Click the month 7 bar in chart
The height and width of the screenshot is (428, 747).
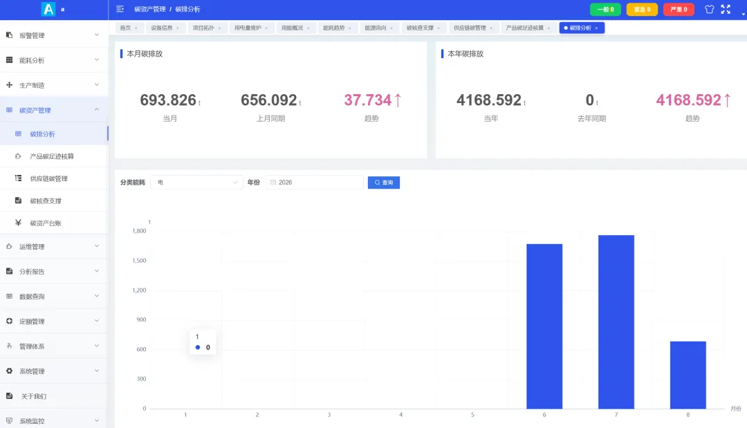616,322
